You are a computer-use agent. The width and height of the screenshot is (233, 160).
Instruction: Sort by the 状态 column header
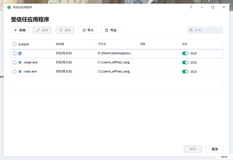click(185, 44)
